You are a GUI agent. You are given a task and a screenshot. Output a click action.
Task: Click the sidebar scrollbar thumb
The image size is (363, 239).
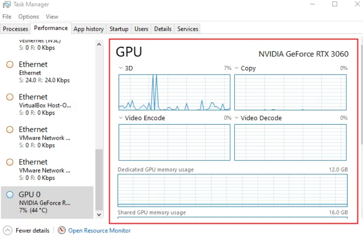click(x=99, y=180)
